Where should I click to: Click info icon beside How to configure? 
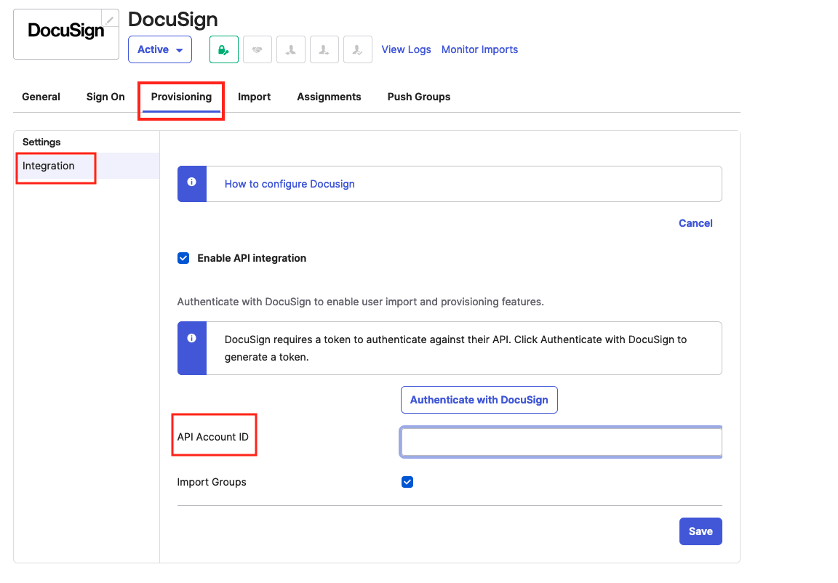[192, 182]
